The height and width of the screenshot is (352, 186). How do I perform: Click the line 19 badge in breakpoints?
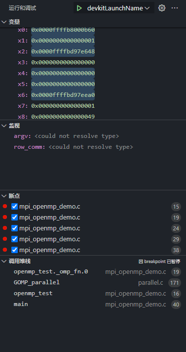point(176,218)
